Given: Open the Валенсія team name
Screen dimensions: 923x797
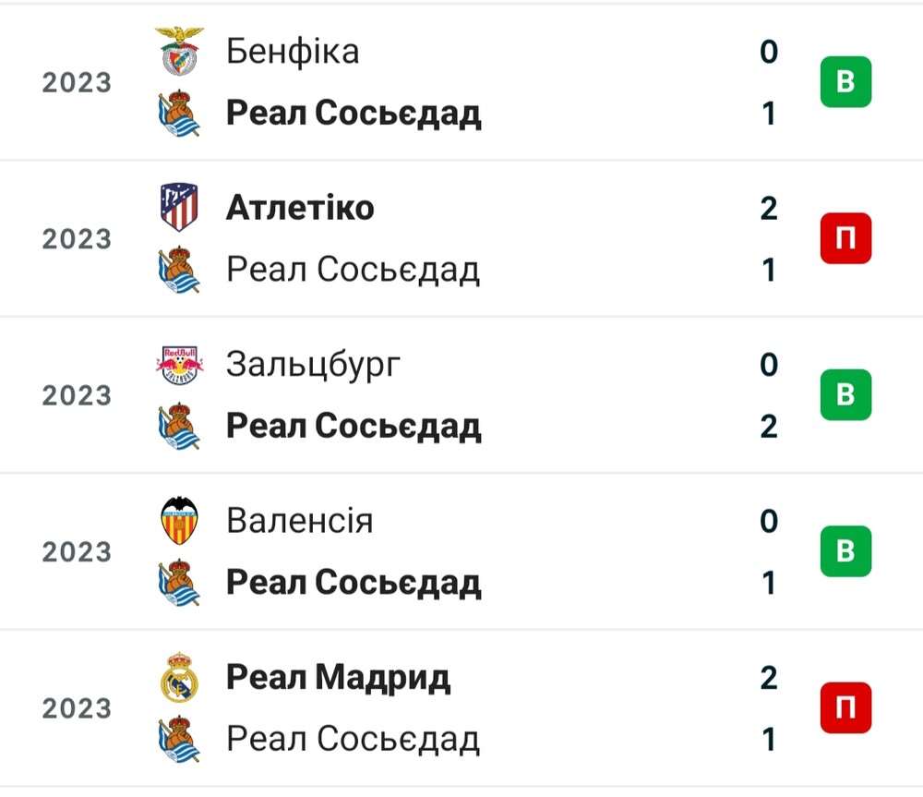Looking at the screenshot, I should click(300, 521).
